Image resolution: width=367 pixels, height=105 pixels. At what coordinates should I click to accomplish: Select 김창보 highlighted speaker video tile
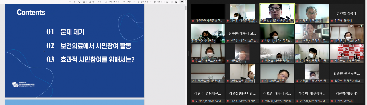coord(277,13)
